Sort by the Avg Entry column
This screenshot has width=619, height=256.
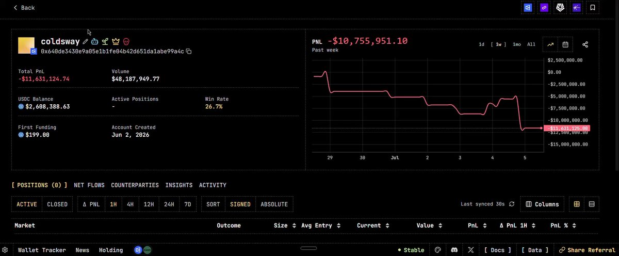pos(320,226)
